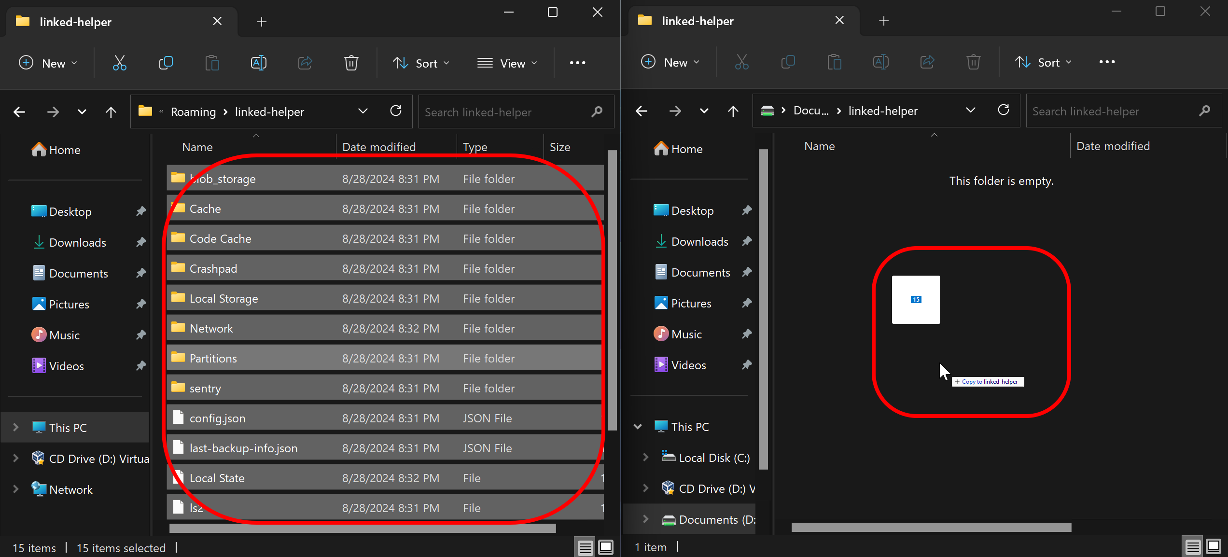Screen dimensions: 1228x557
Task: Click left window vertical scrollbar
Action: coord(612,290)
